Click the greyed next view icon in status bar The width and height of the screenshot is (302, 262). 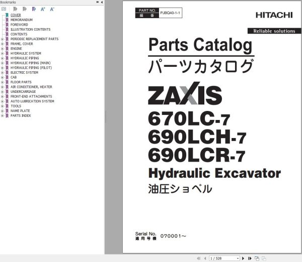pos(264,258)
